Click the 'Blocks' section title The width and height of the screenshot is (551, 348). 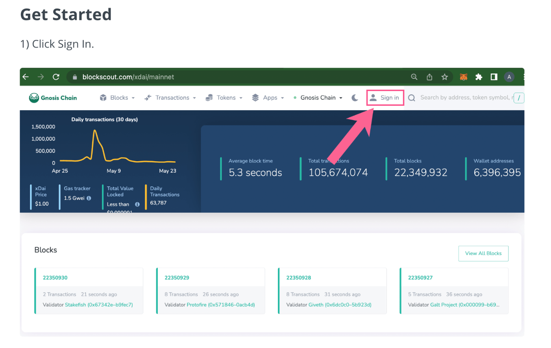click(x=46, y=250)
